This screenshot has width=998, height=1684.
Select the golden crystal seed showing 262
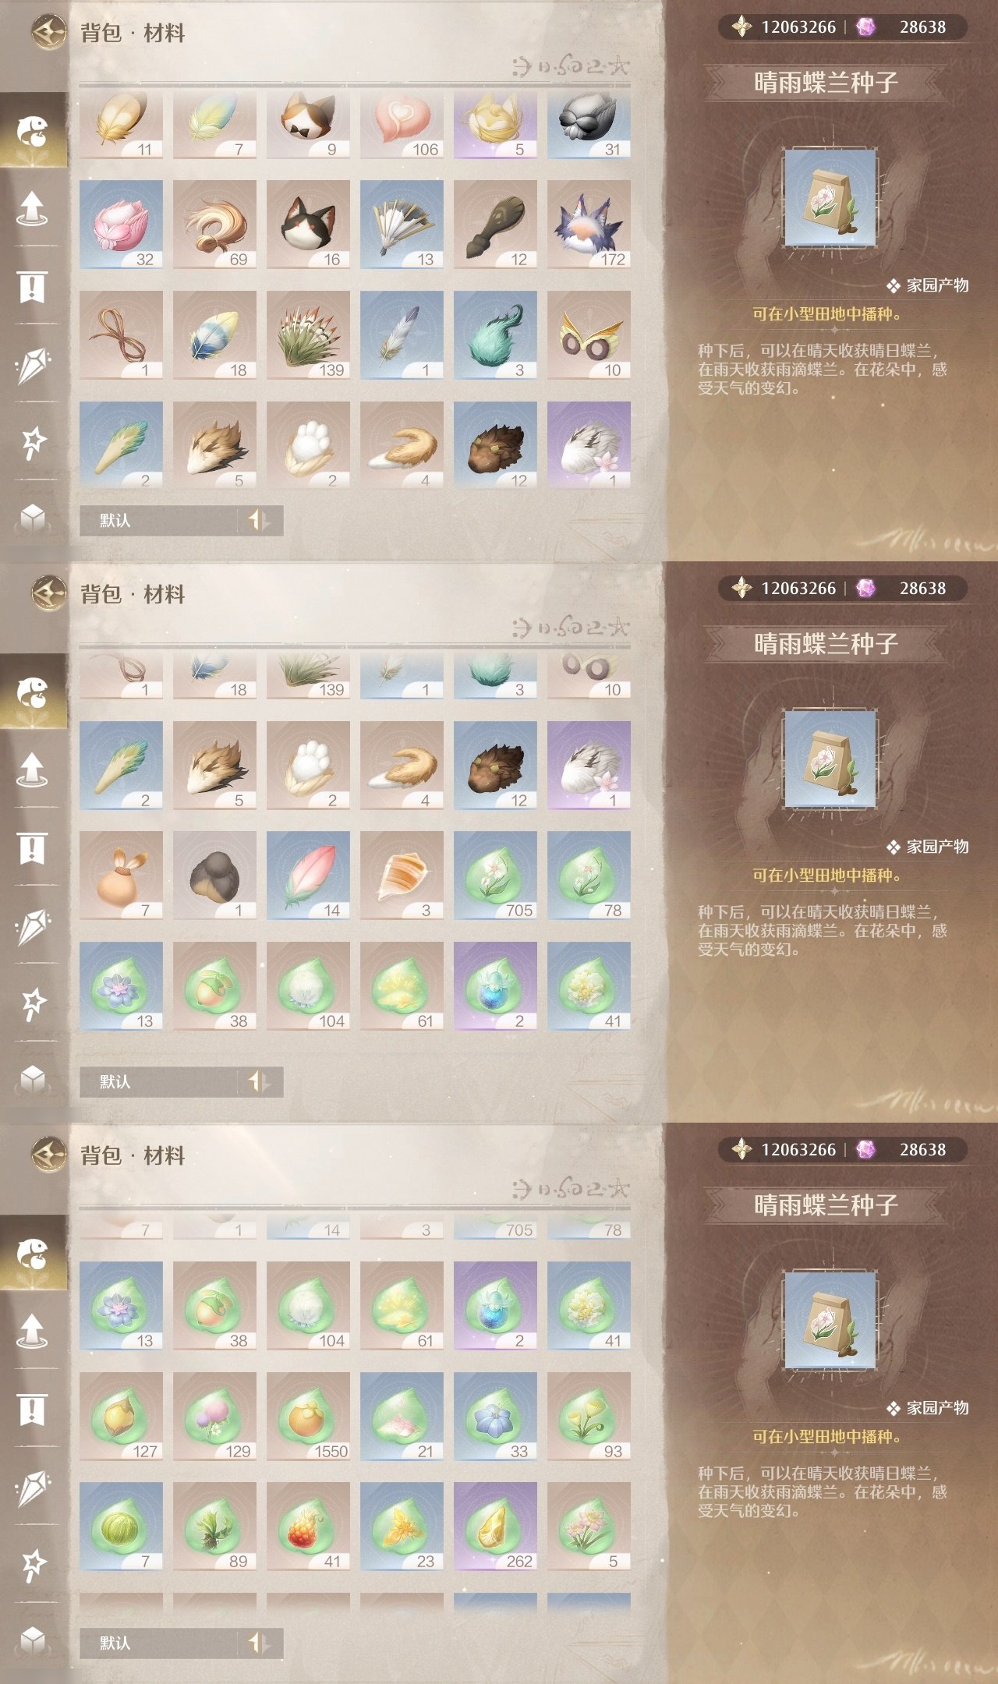[x=495, y=1527]
